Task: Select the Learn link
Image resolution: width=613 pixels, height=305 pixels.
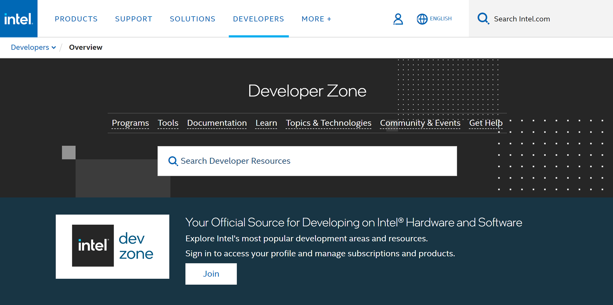Action: (266, 123)
